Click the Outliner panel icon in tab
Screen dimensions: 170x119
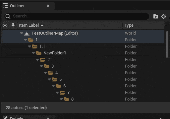pyautogui.click(x=5, y=6)
